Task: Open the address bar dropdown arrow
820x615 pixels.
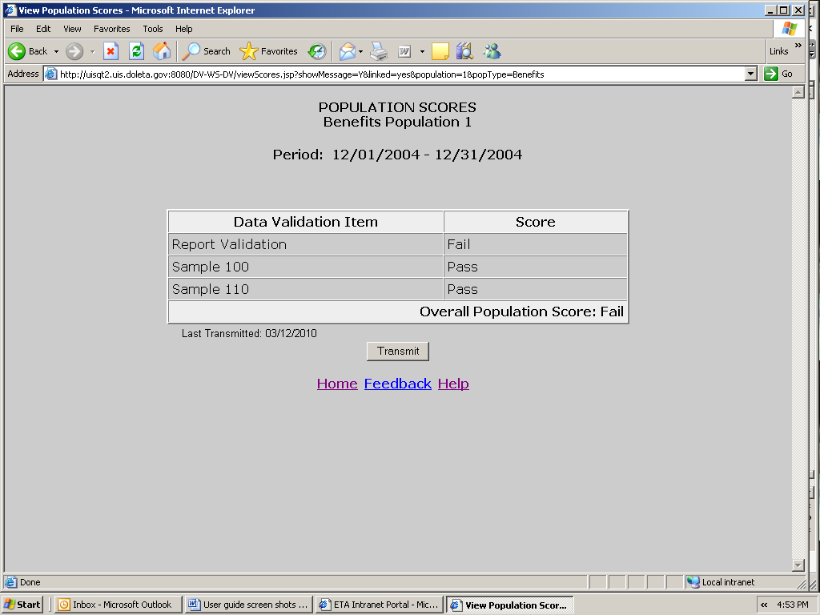Action: coord(750,74)
